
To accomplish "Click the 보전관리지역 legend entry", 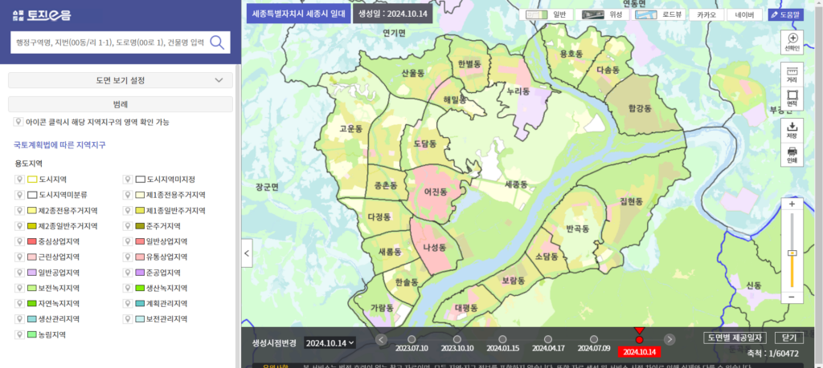I will point(167,319).
